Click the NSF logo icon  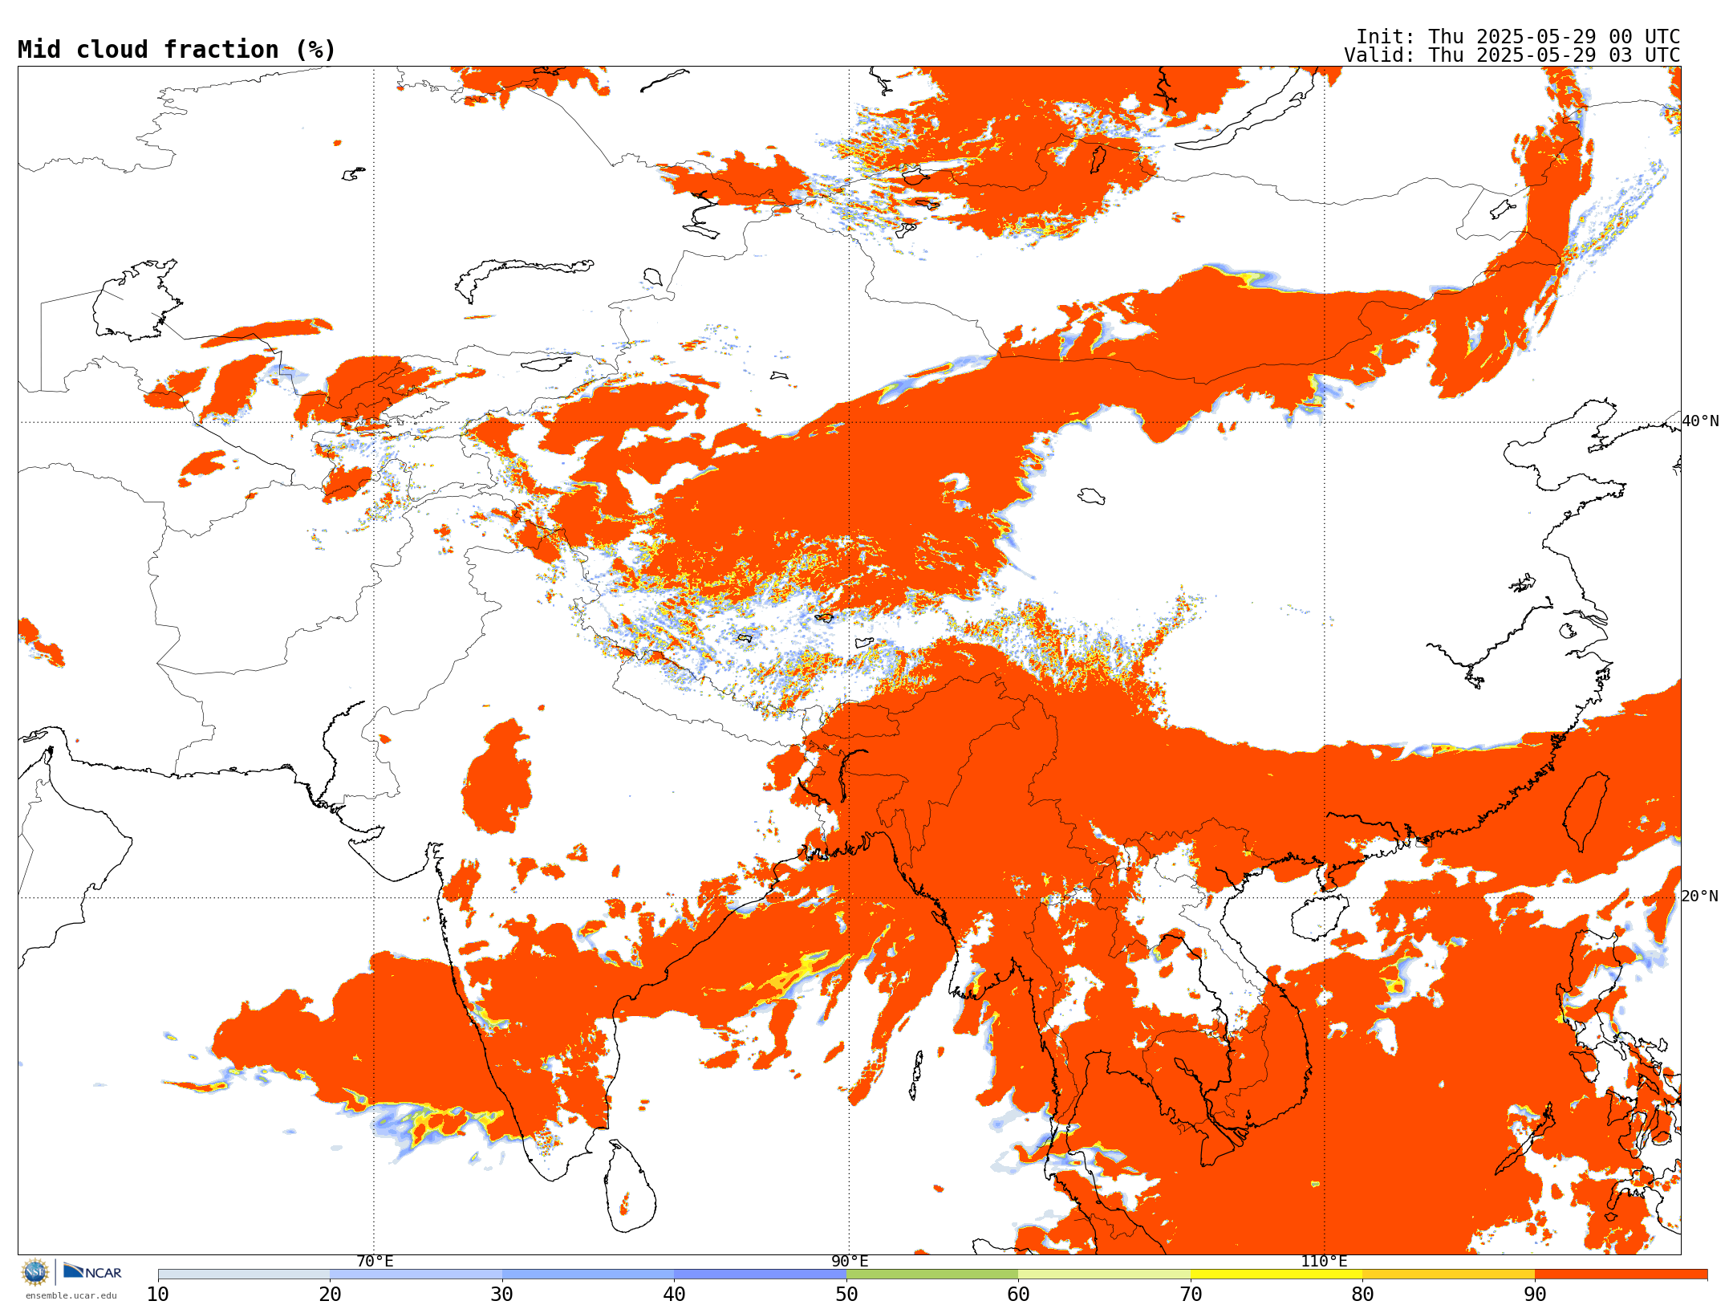35,1272
